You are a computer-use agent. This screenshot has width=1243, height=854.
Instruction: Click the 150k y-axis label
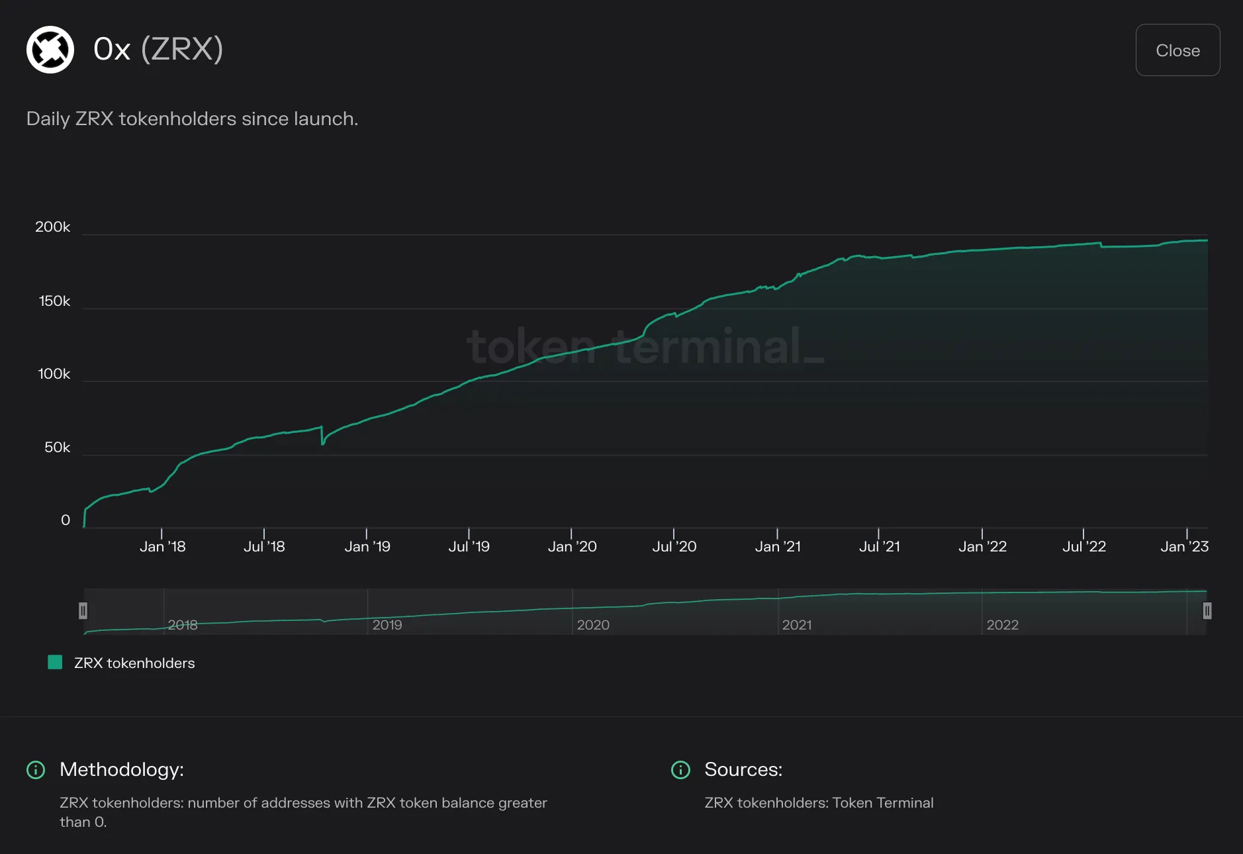point(54,301)
